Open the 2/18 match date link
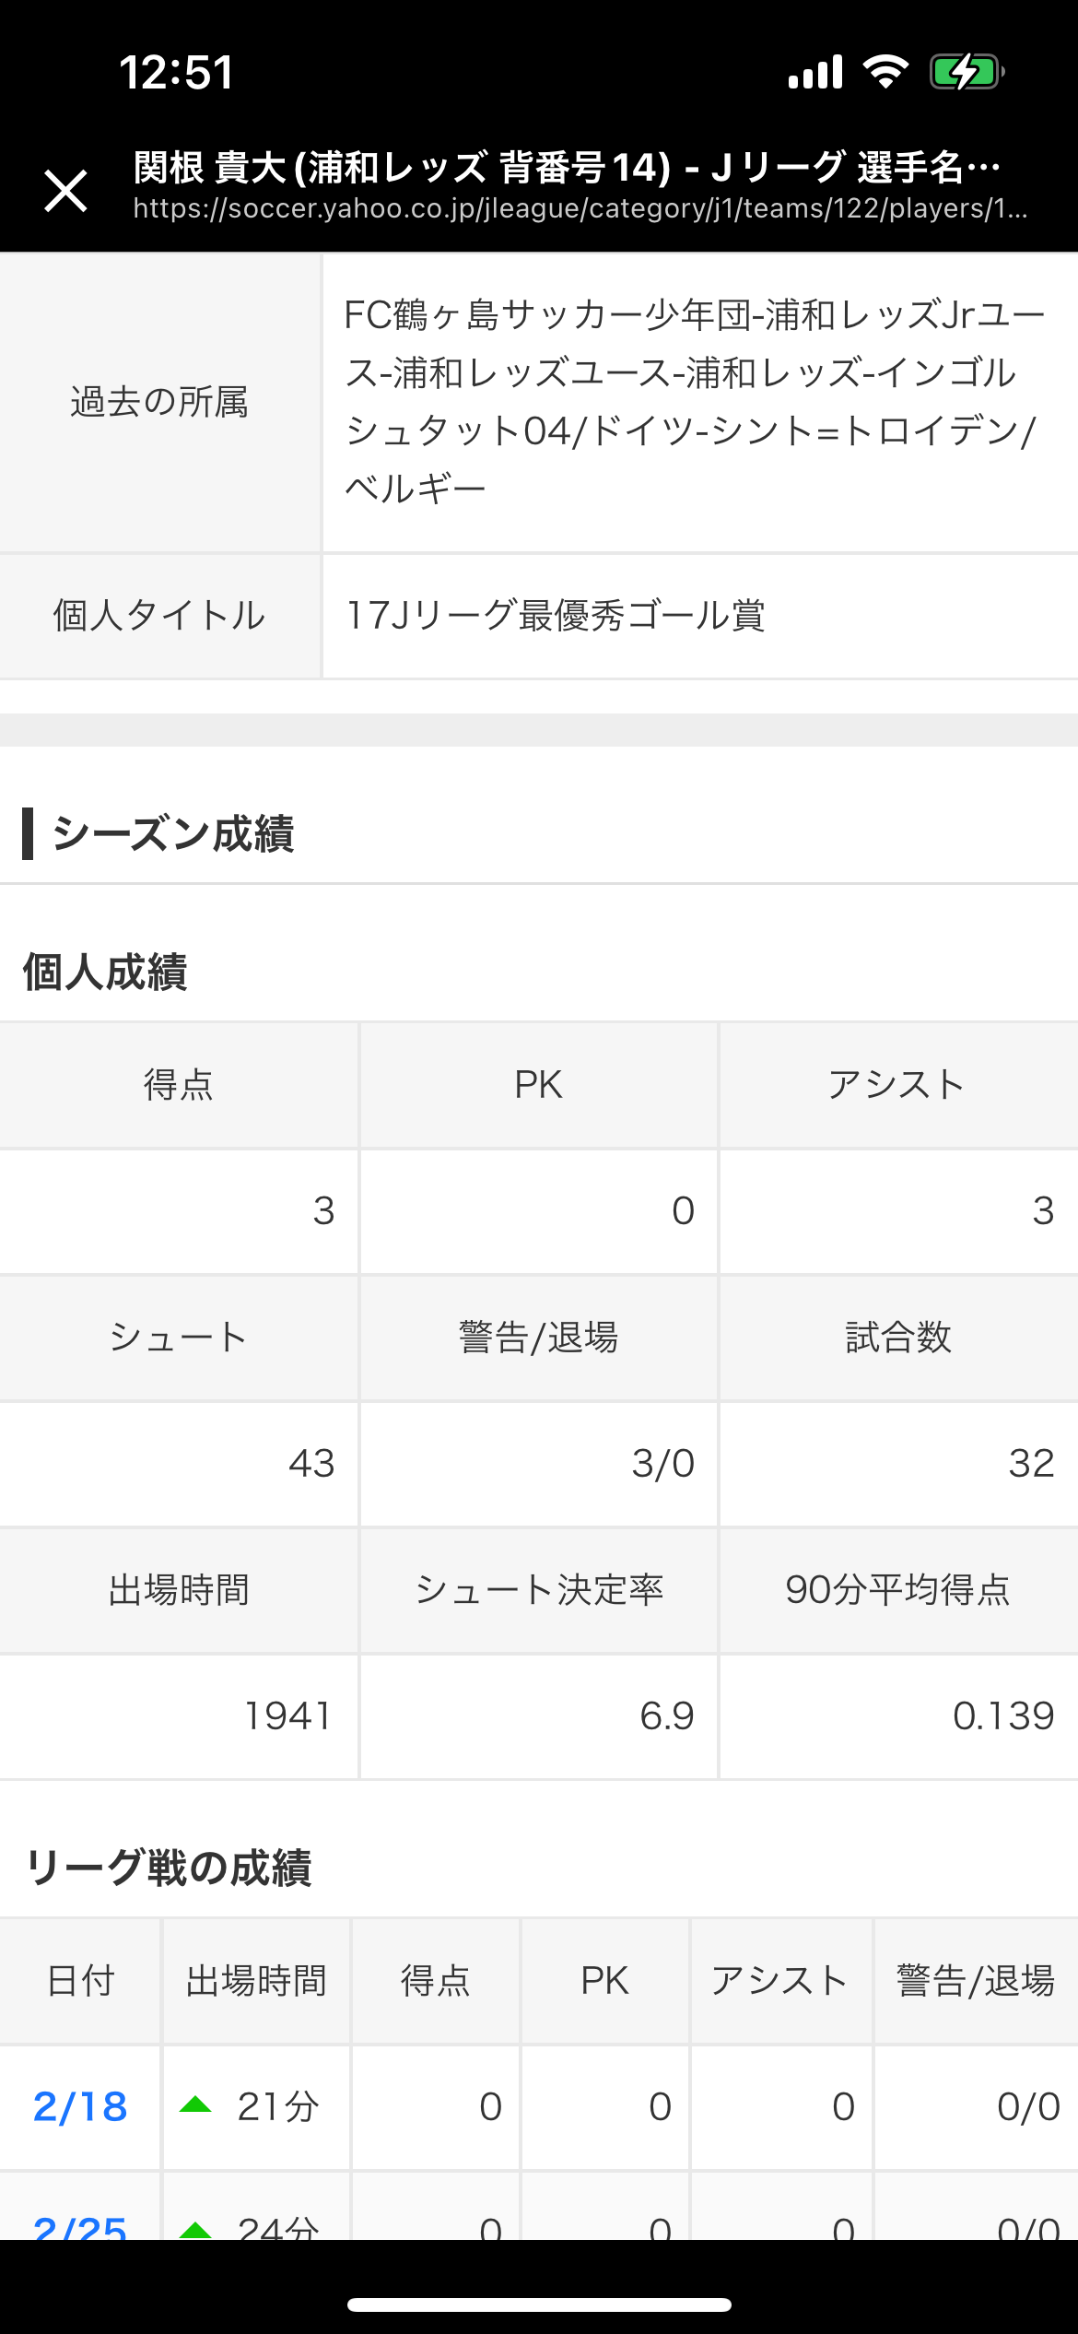 pyautogui.click(x=80, y=2106)
